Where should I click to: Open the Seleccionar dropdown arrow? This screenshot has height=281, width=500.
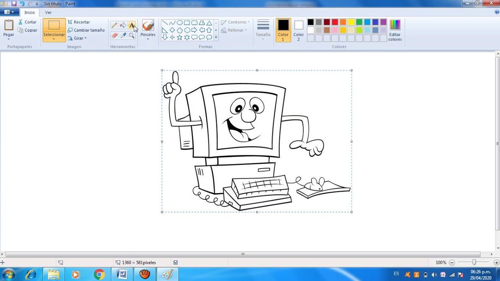pyautogui.click(x=54, y=39)
